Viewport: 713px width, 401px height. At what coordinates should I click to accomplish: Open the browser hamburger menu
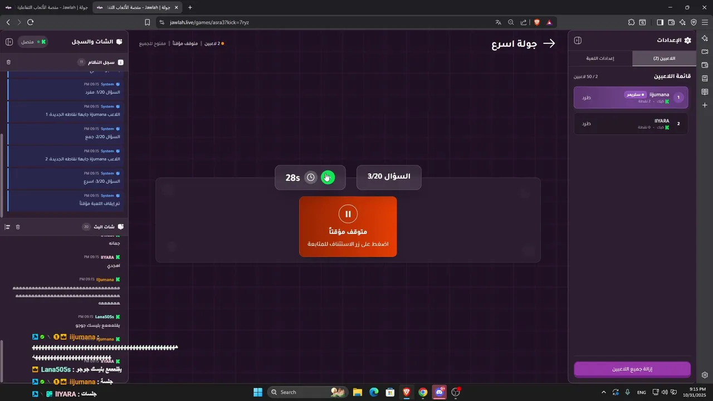(x=705, y=22)
